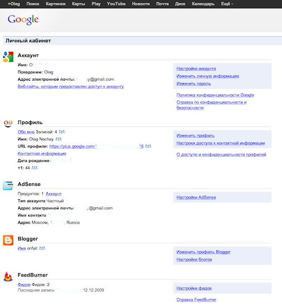Click the Profile section smiley icon
Viewport: 282px width, 306px height.
[8, 124]
